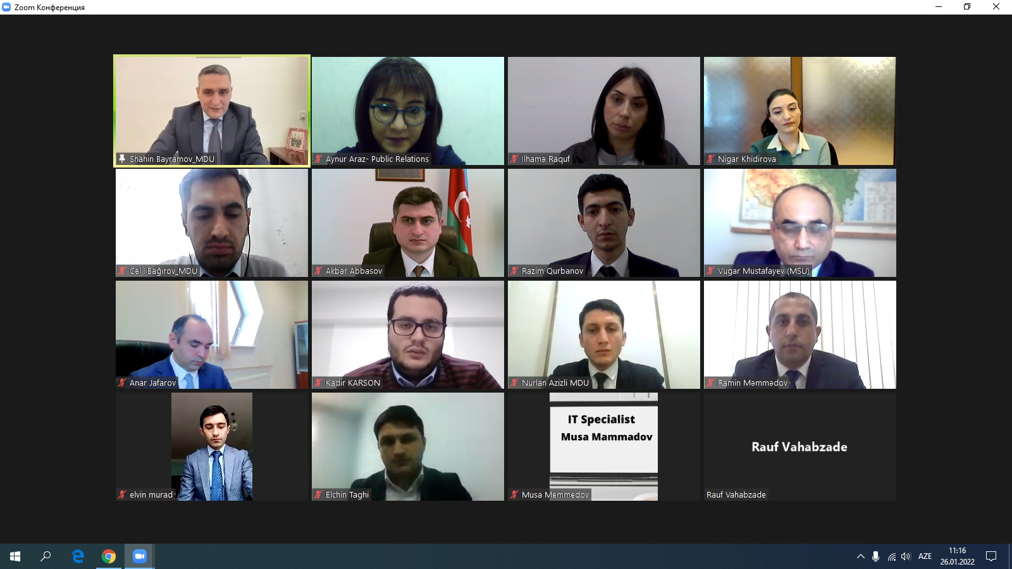Open the Windows Start menu
The image size is (1012, 569).
click(15, 556)
